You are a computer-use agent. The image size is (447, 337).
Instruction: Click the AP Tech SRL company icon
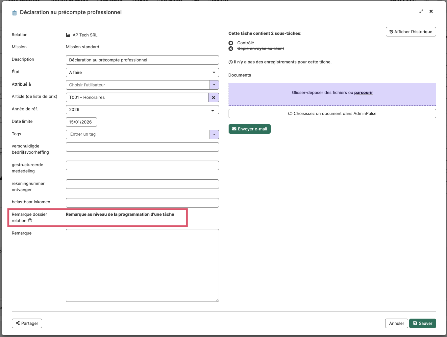click(x=68, y=35)
